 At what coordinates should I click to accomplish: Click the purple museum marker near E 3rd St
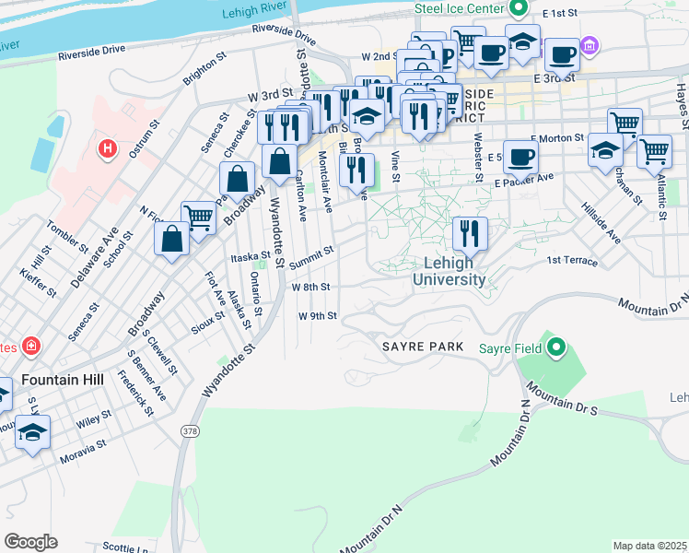pyautogui.click(x=590, y=45)
